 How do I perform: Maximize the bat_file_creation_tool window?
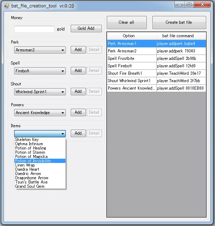(189, 5)
